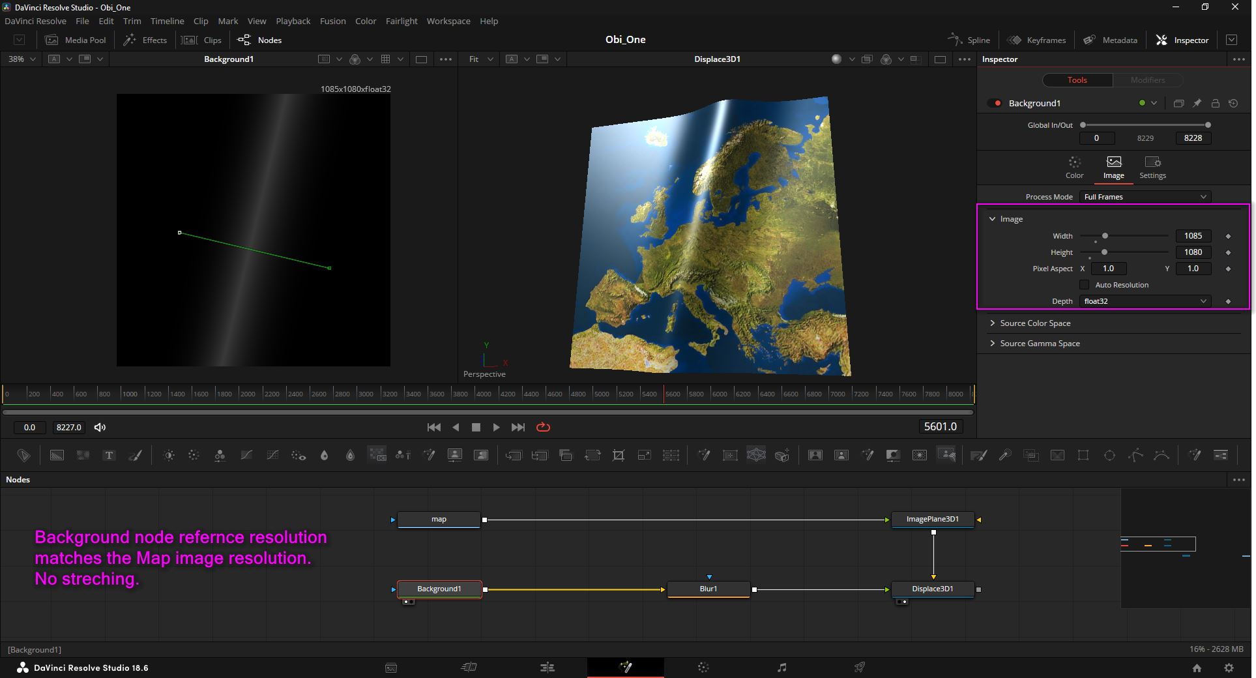Add a Tracker tool from the toolbar
This screenshot has height=678, width=1256.
(730, 455)
